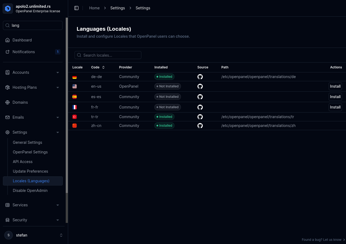Screen dimensions: 346x244
Task: Toggle the sidebar panel icon
Action: coord(76,8)
